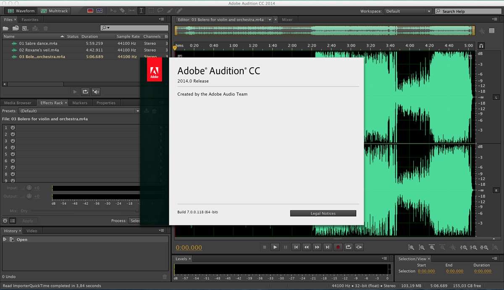
Task: Select 02 Roxane's veil.m4a in Files list
Action: pos(39,50)
